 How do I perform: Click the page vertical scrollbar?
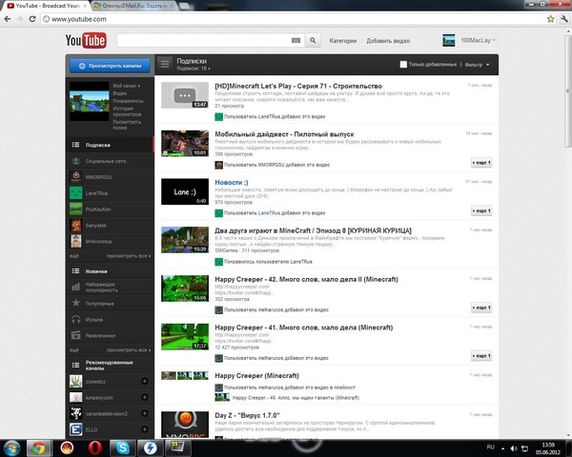tap(567, 91)
